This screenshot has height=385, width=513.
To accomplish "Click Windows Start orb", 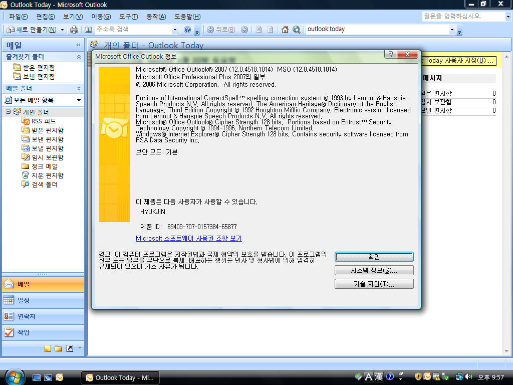I will point(15,377).
